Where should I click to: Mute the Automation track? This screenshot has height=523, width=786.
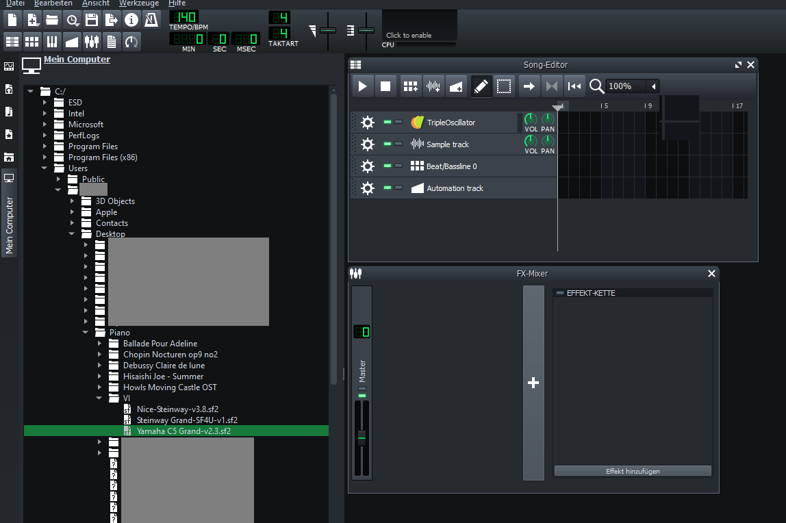(x=387, y=188)
